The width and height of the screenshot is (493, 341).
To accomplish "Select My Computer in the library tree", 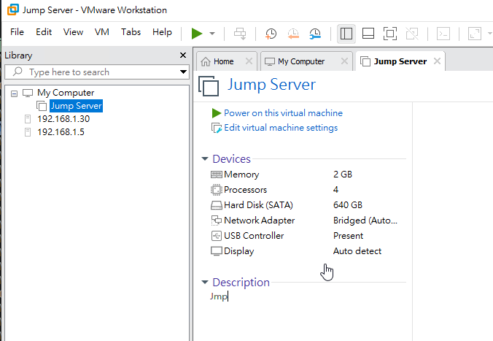I will tap(66, 93).
